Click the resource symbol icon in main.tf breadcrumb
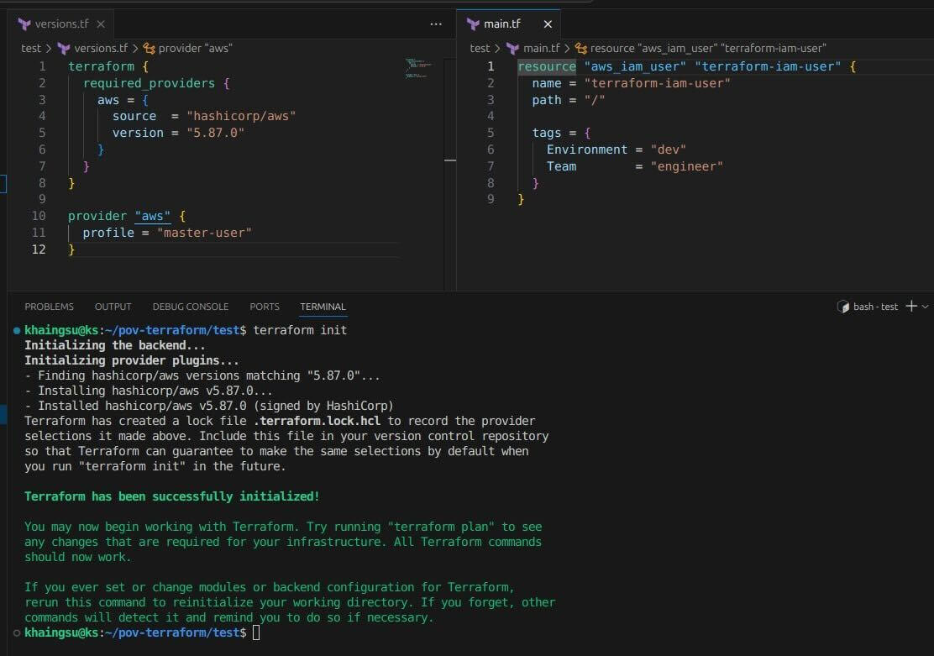 (x=580, y=48)
